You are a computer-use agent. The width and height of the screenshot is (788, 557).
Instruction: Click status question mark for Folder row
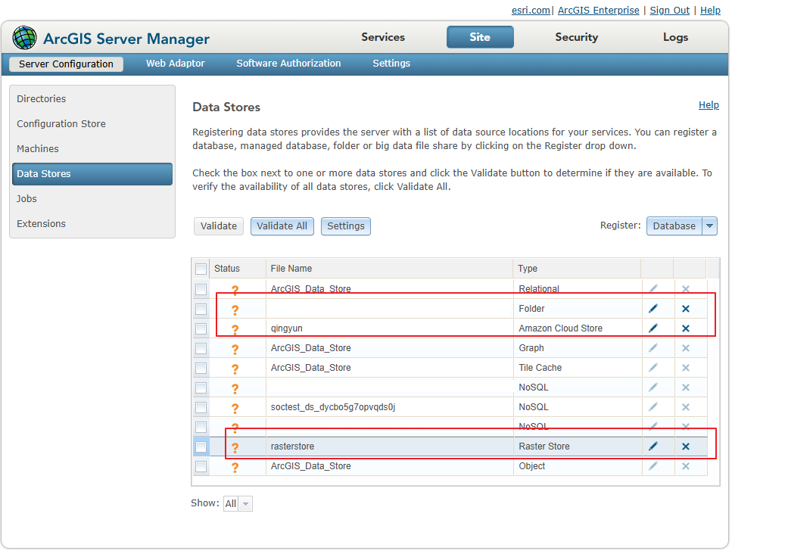click(x=235, y=310)
